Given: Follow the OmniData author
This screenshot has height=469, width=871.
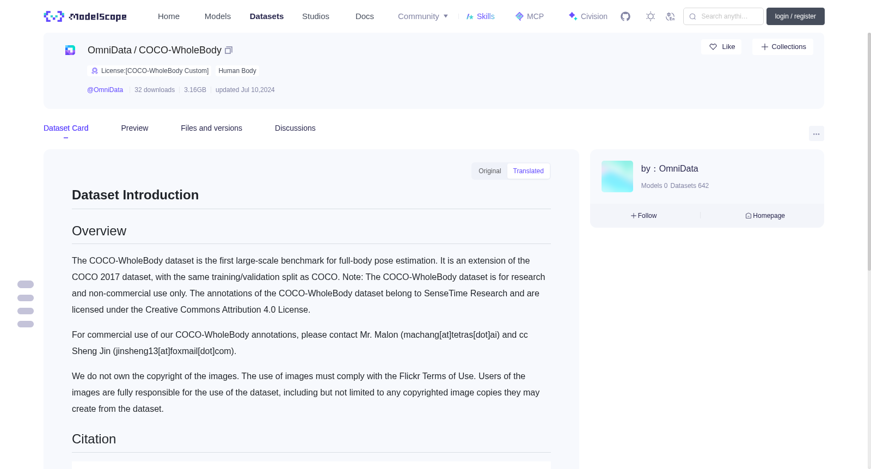Looking at the screenshot, I should 644,216.
